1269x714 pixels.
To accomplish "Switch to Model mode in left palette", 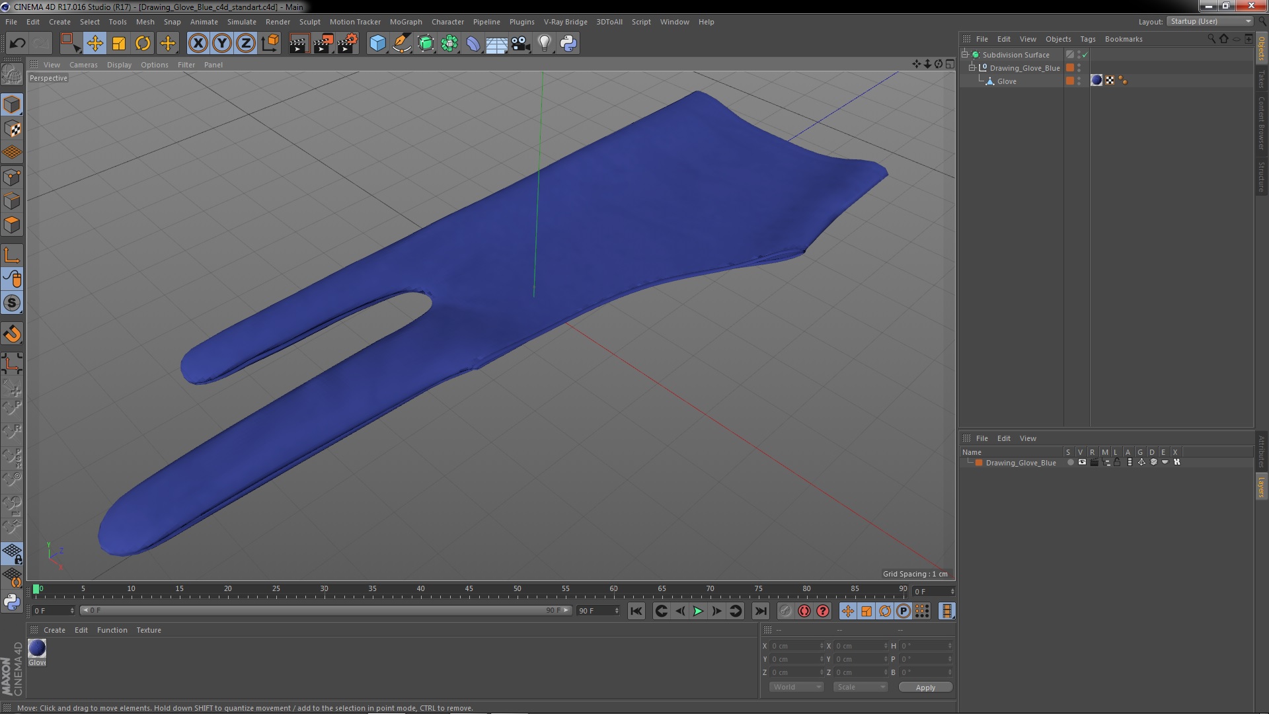I will tap(12, 104).
